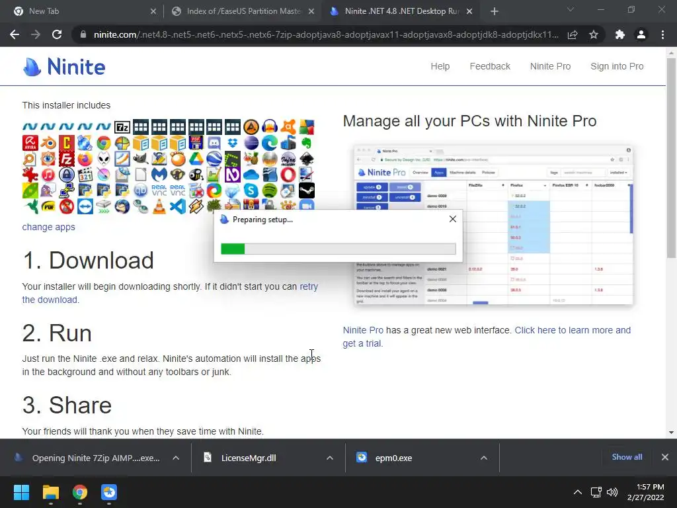Viewport: 677px width, 508px height.
Task: Click the FileZilla icon
Action: [x=67, y=159]
